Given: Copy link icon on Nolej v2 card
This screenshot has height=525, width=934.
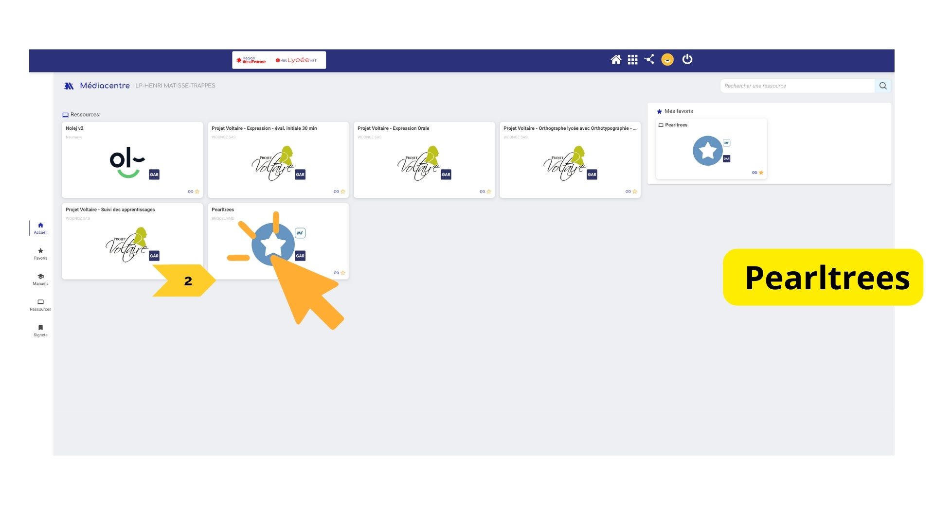Looking at the screenshot, I should point(190,192).
